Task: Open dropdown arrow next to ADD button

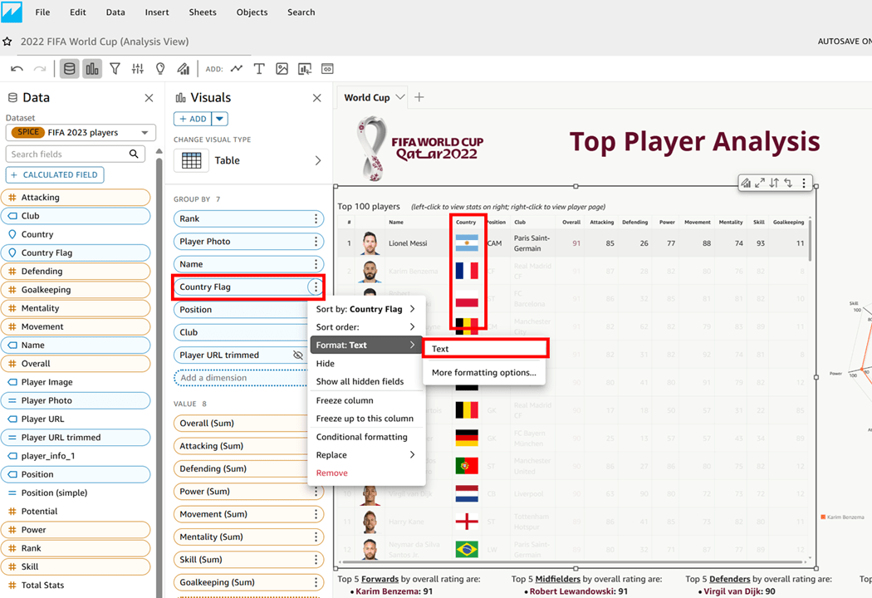Action: 220,119
